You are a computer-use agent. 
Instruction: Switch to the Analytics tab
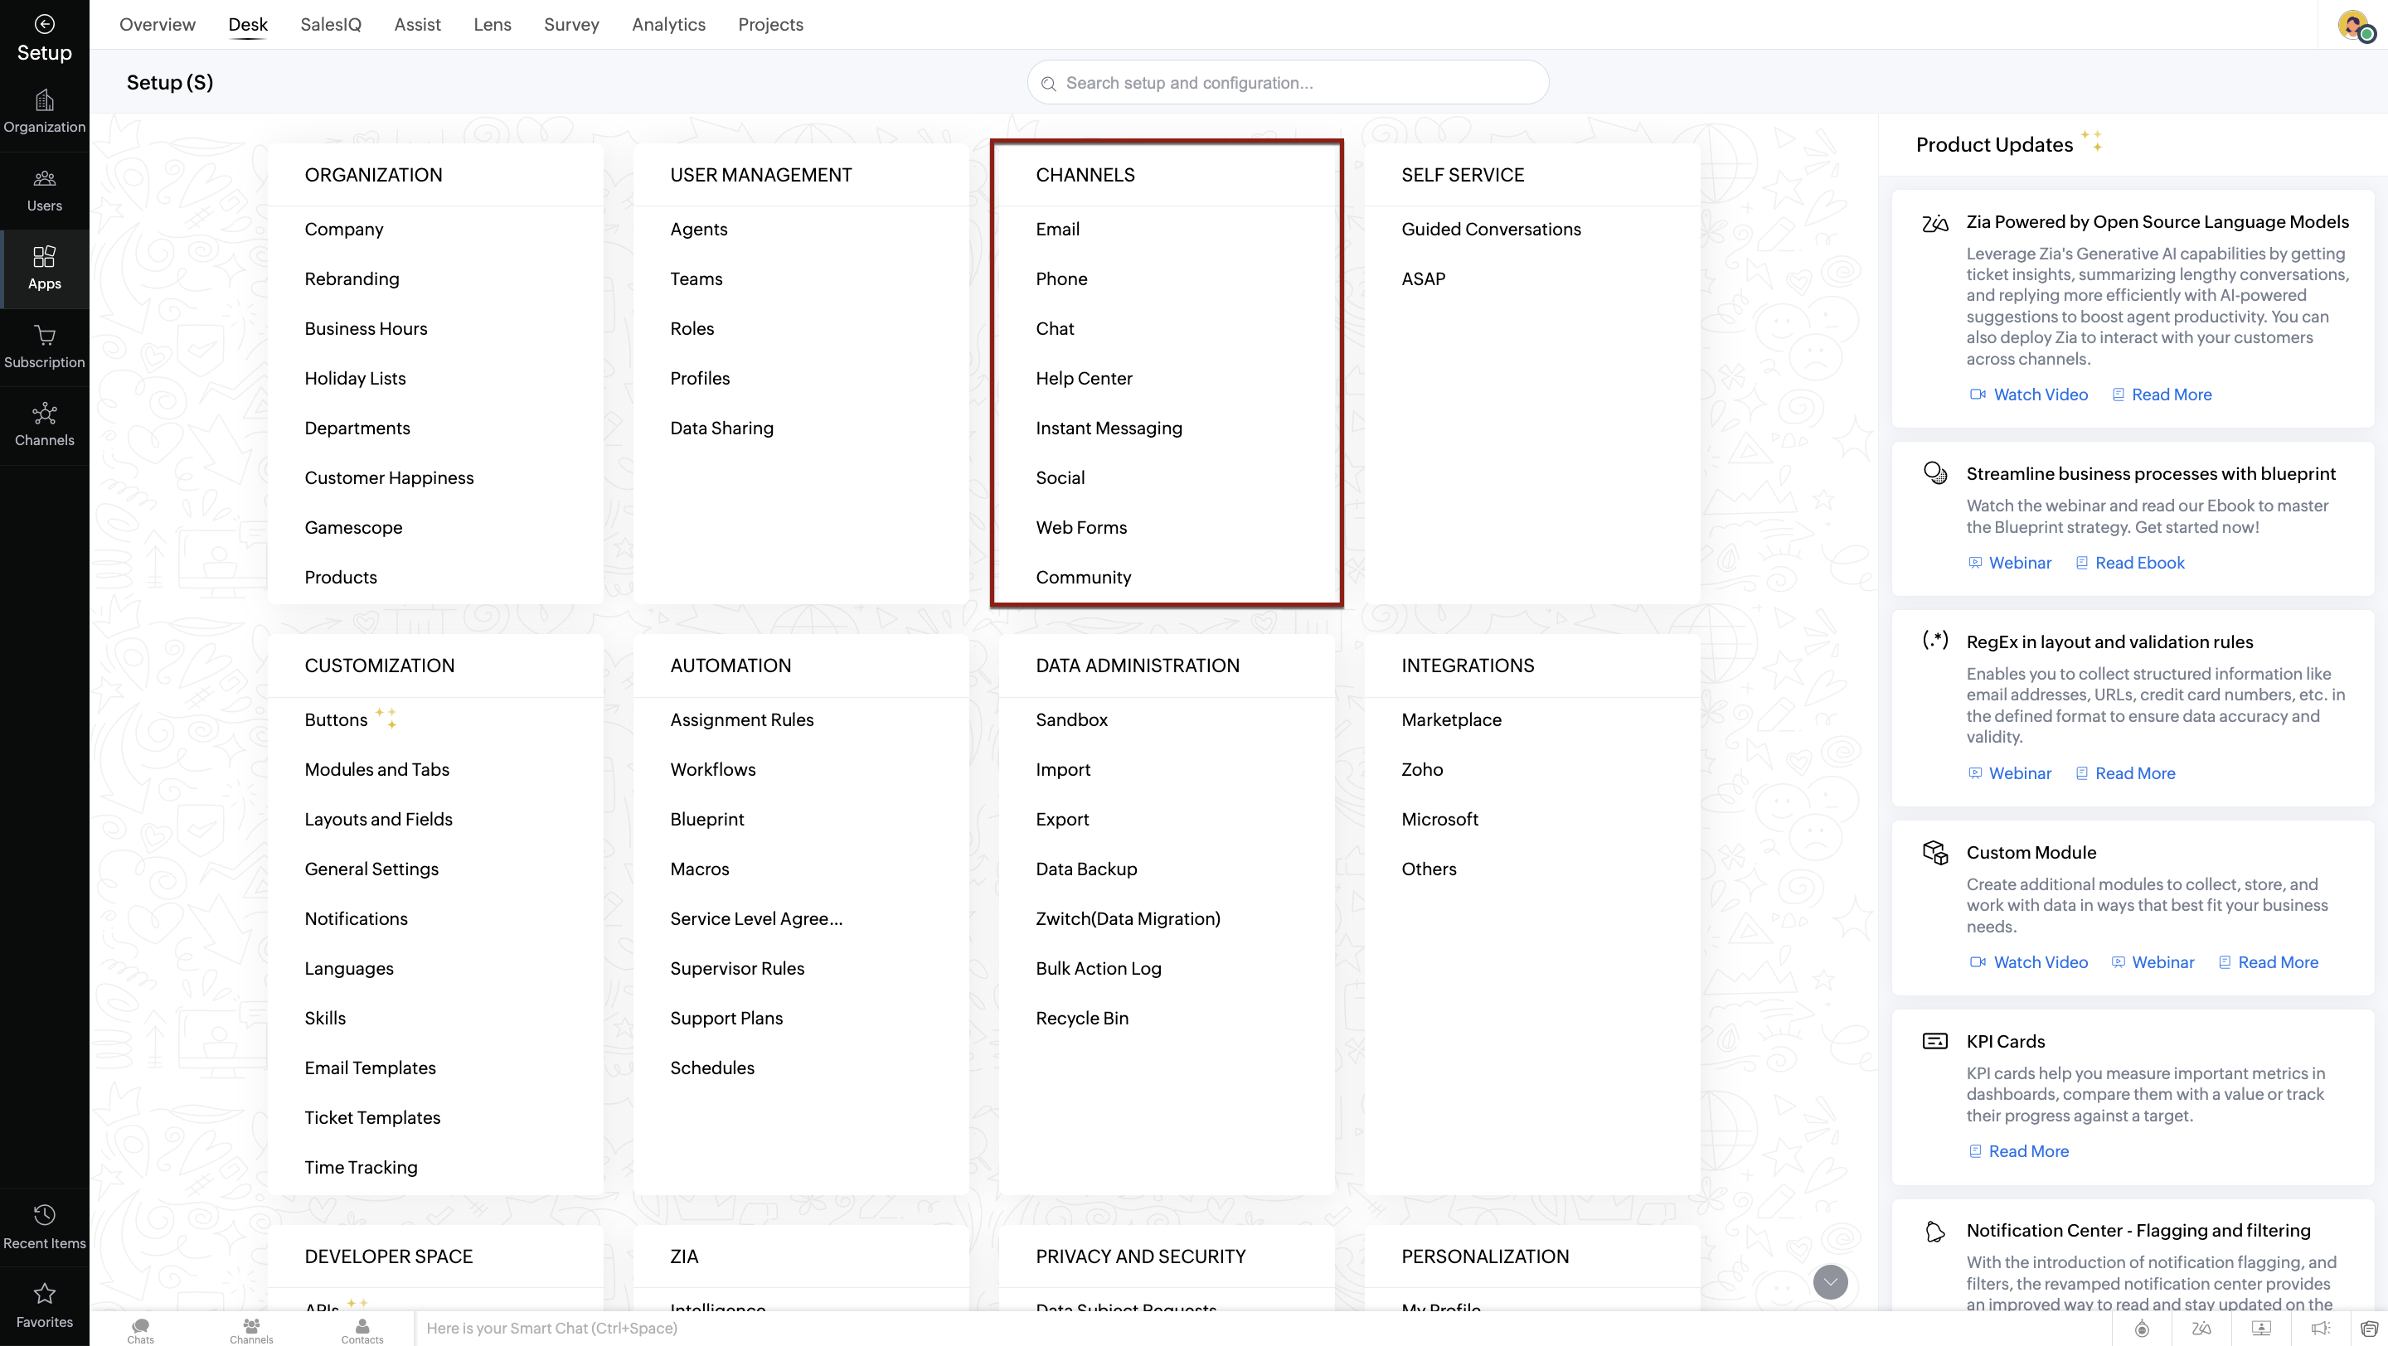click(x=667, y=25)
